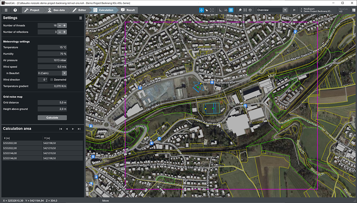Expand the Overview view dropdown

click(x=285, y=10)
